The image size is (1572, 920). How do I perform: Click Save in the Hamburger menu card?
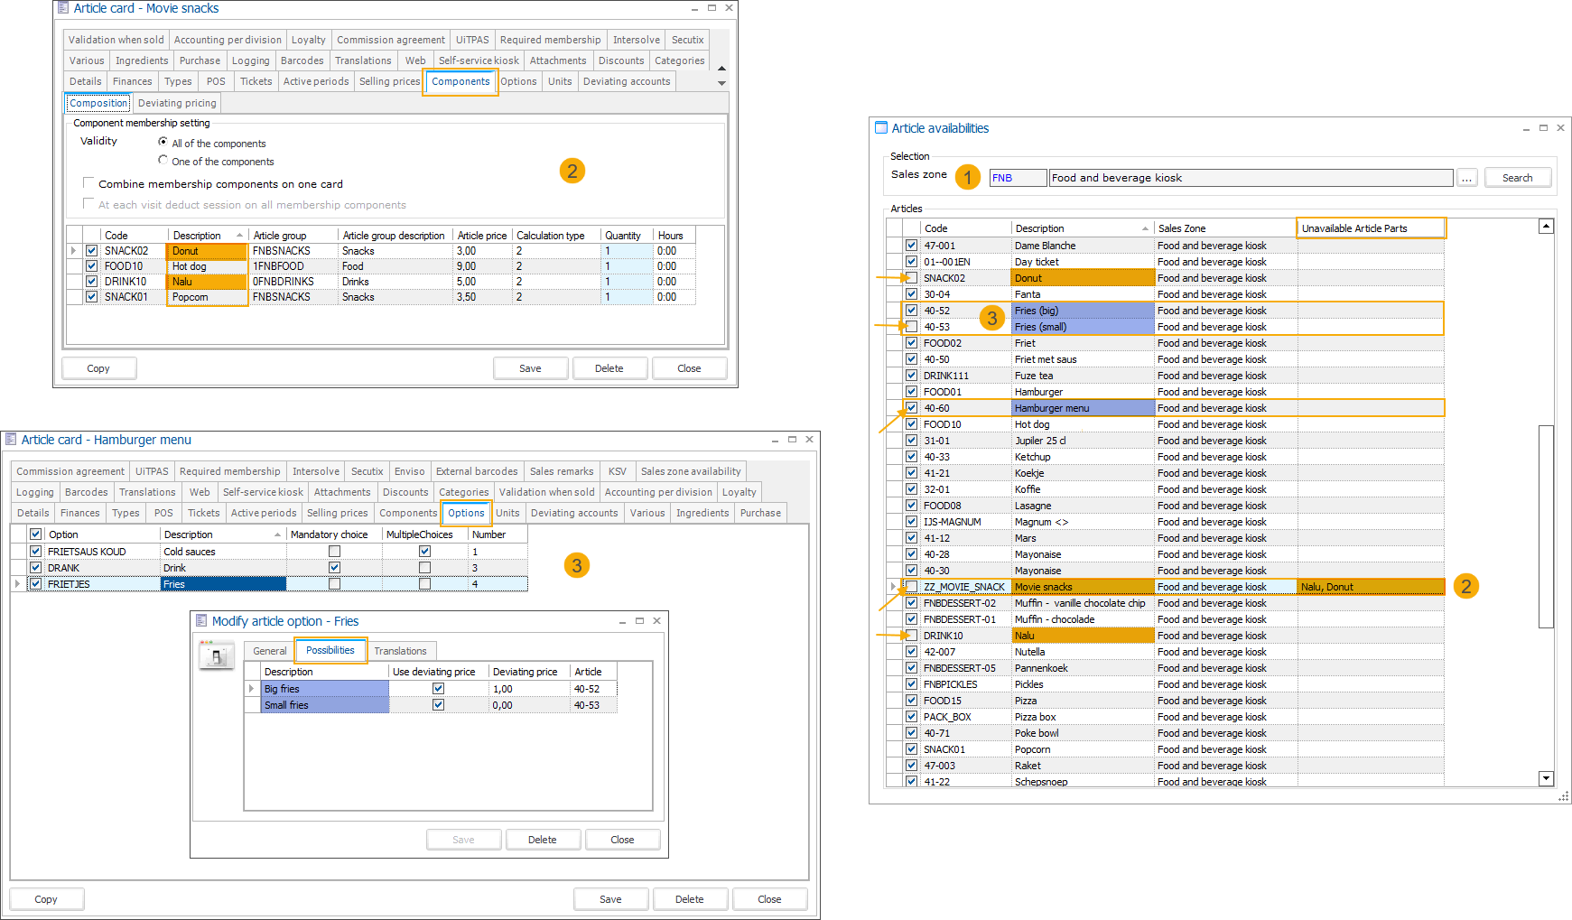coord(610,899)
